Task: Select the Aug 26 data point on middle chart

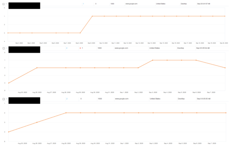Action: click(x=37, y=68)
